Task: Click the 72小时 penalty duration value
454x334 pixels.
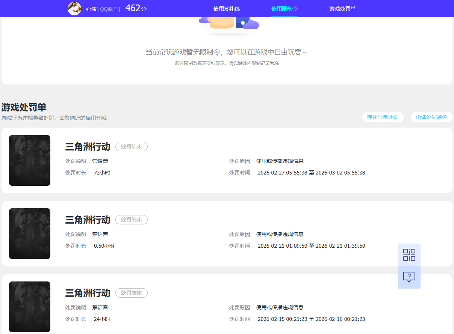Action: (x=102, y=173)
